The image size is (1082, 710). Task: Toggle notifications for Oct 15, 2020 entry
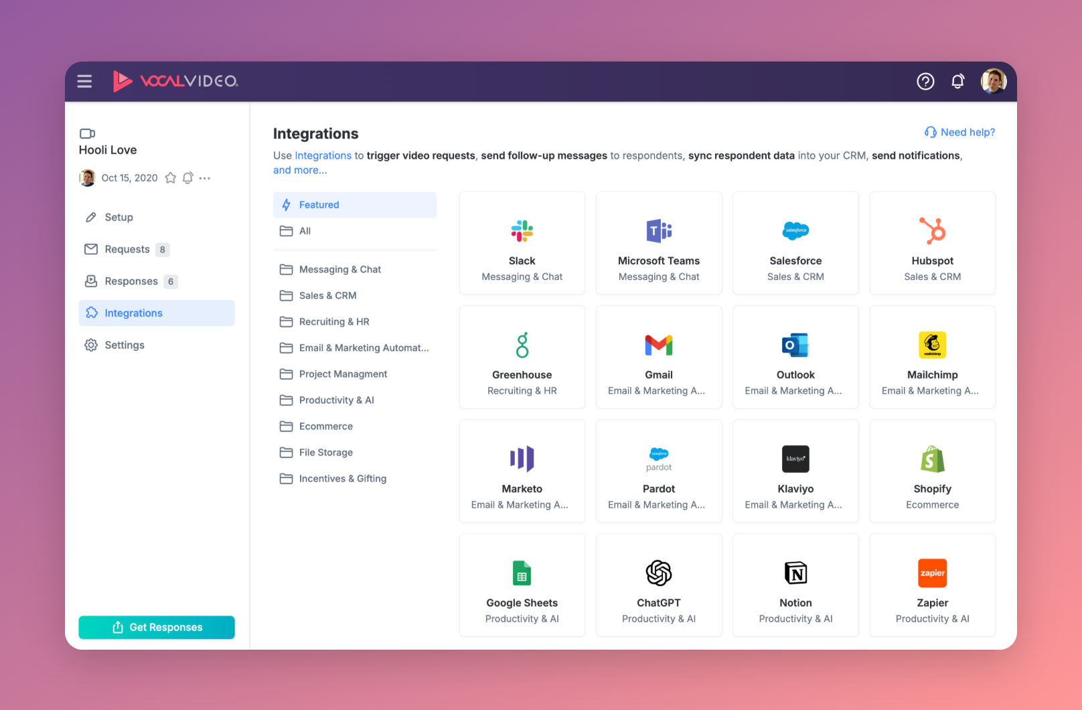(187, 178)
